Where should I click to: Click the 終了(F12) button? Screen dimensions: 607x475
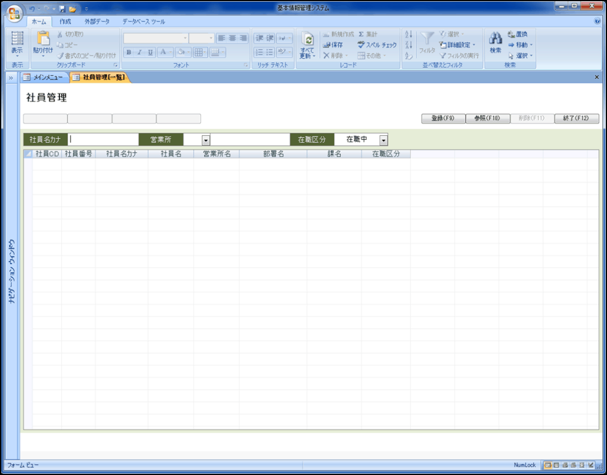tap(576, 119)
